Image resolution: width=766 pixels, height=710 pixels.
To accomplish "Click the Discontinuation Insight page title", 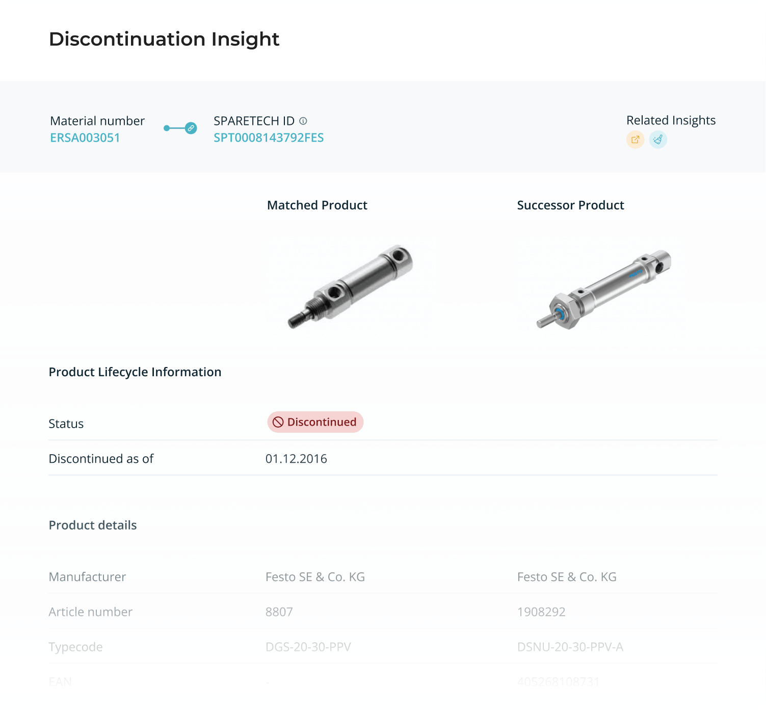I will tap(164, 39).
